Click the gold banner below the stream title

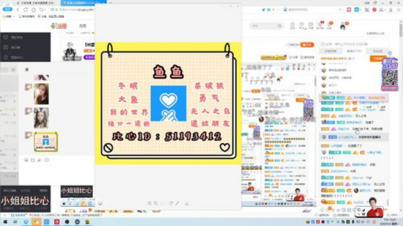click(273, 57)
